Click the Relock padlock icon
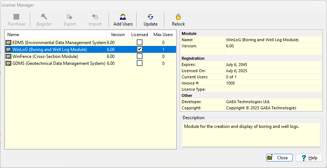 178,17
